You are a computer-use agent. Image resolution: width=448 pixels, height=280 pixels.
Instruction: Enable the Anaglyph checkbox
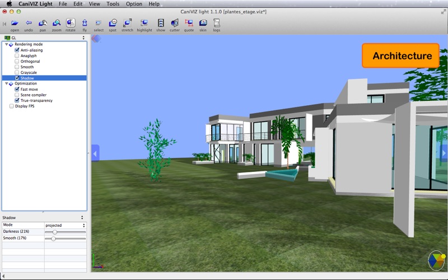click(17, 55)
